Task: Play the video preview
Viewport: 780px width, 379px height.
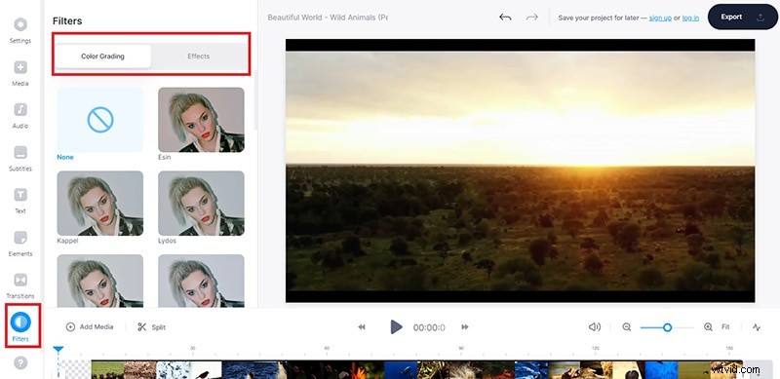Action: pyautogui.click(x=396, y=326)
